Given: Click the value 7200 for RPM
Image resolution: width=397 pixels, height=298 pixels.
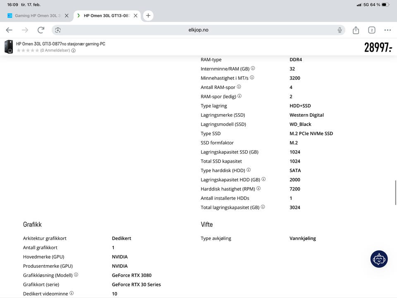Looking at the screenshot, I should pos(295,189).
